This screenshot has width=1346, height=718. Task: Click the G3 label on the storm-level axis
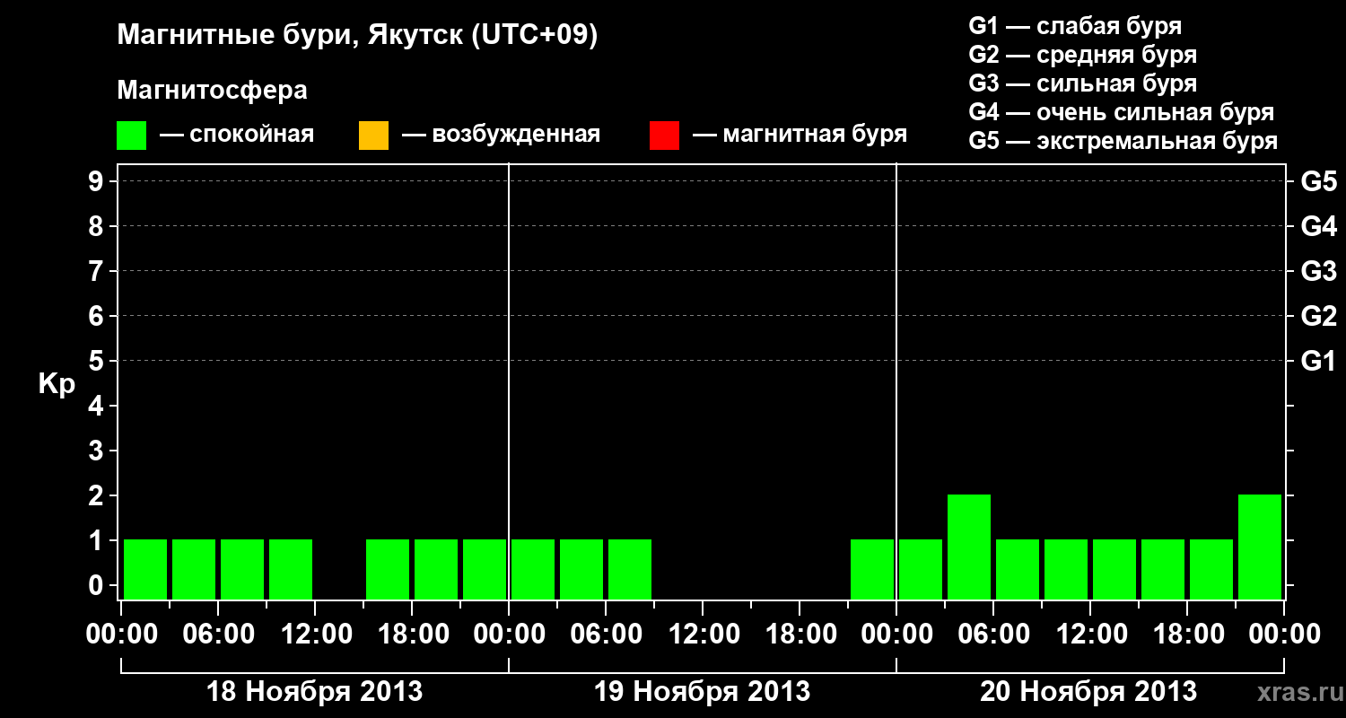(1318, 271)
